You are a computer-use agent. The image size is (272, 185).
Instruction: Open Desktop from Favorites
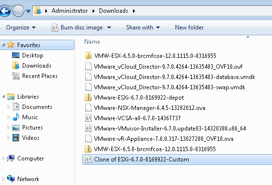pyautogui.click(x=33, y=55)
